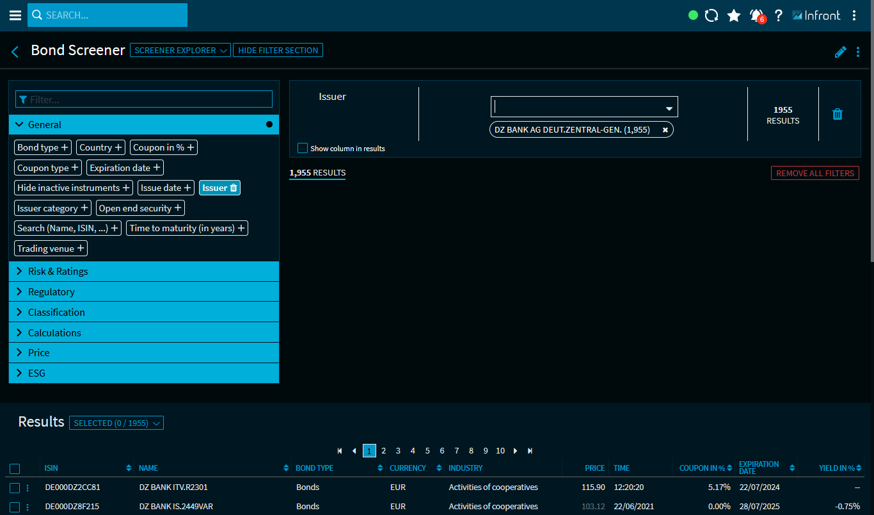Click Hide Filter Section button
The image size is (874, 515).
pos(278,50)
